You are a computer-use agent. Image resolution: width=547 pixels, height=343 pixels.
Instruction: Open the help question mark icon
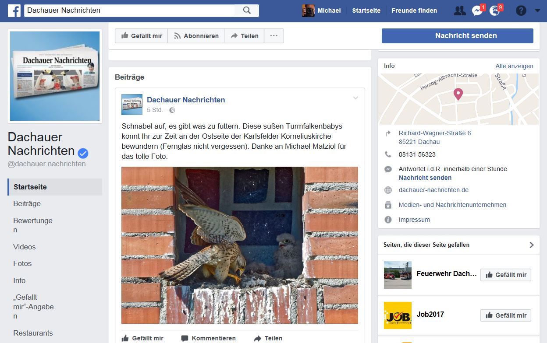(521, 10)
